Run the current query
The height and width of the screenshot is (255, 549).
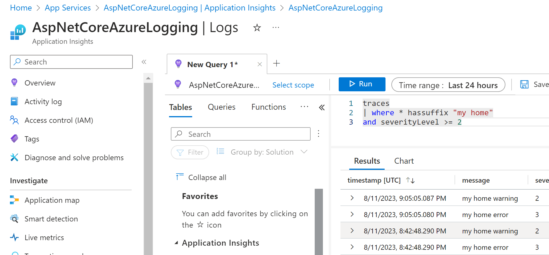[x=362, y=84]
